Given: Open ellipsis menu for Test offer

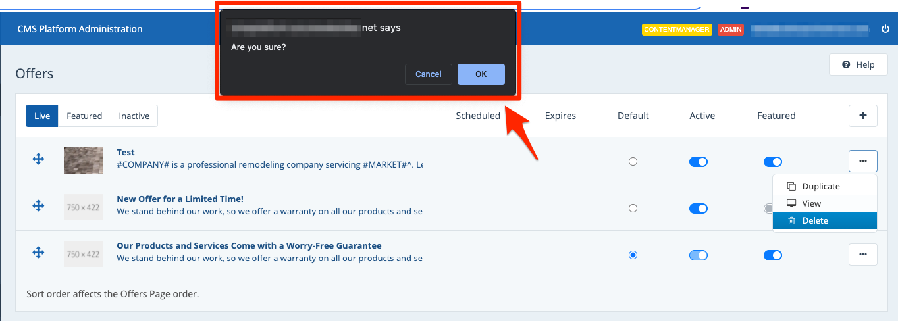Looking at the screenshot, I should point(863,160).
